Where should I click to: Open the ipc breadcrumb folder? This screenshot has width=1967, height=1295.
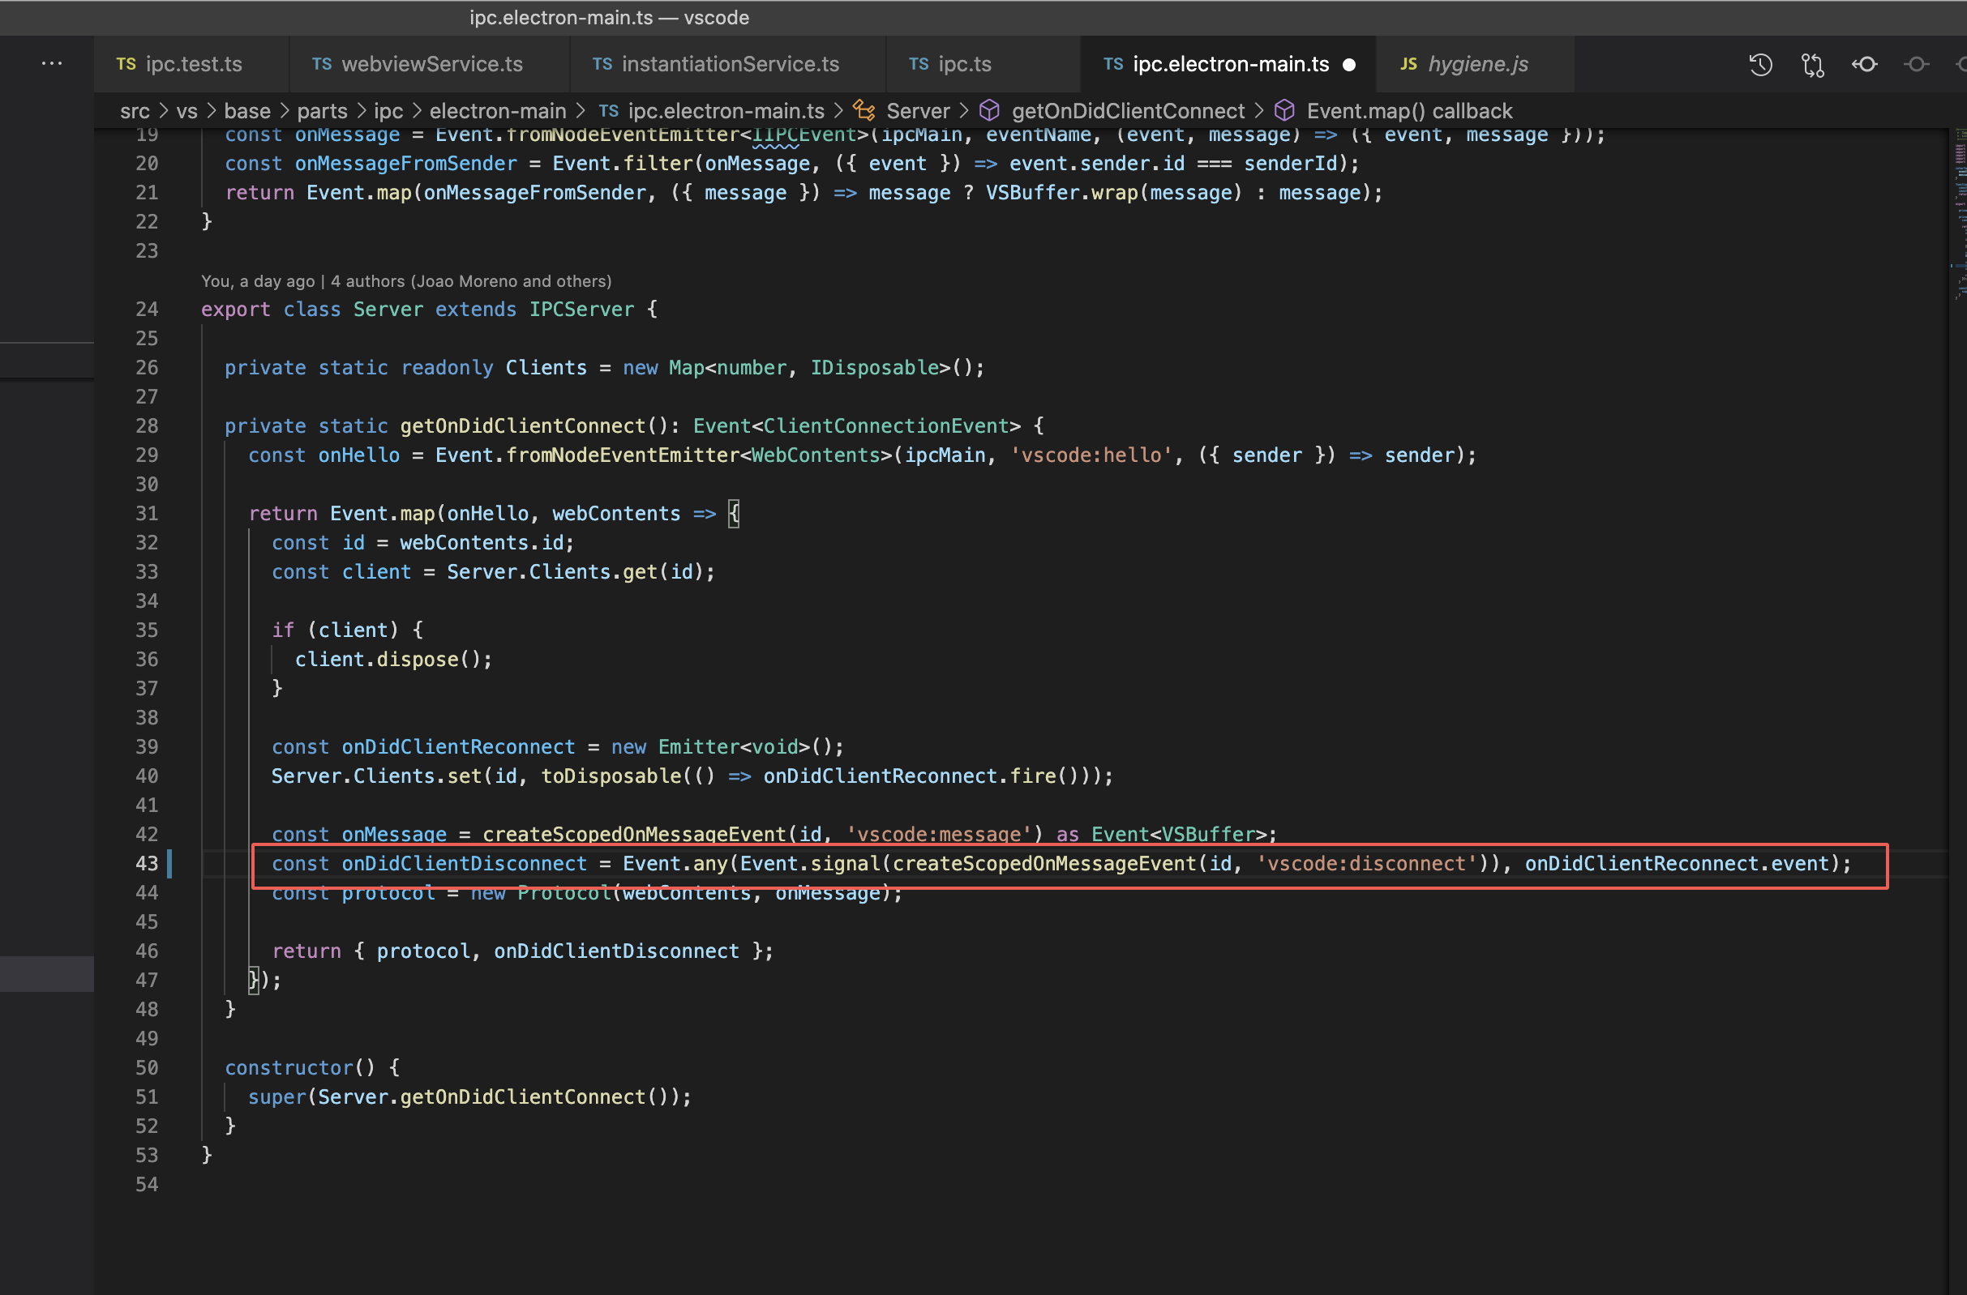point(388,111)
